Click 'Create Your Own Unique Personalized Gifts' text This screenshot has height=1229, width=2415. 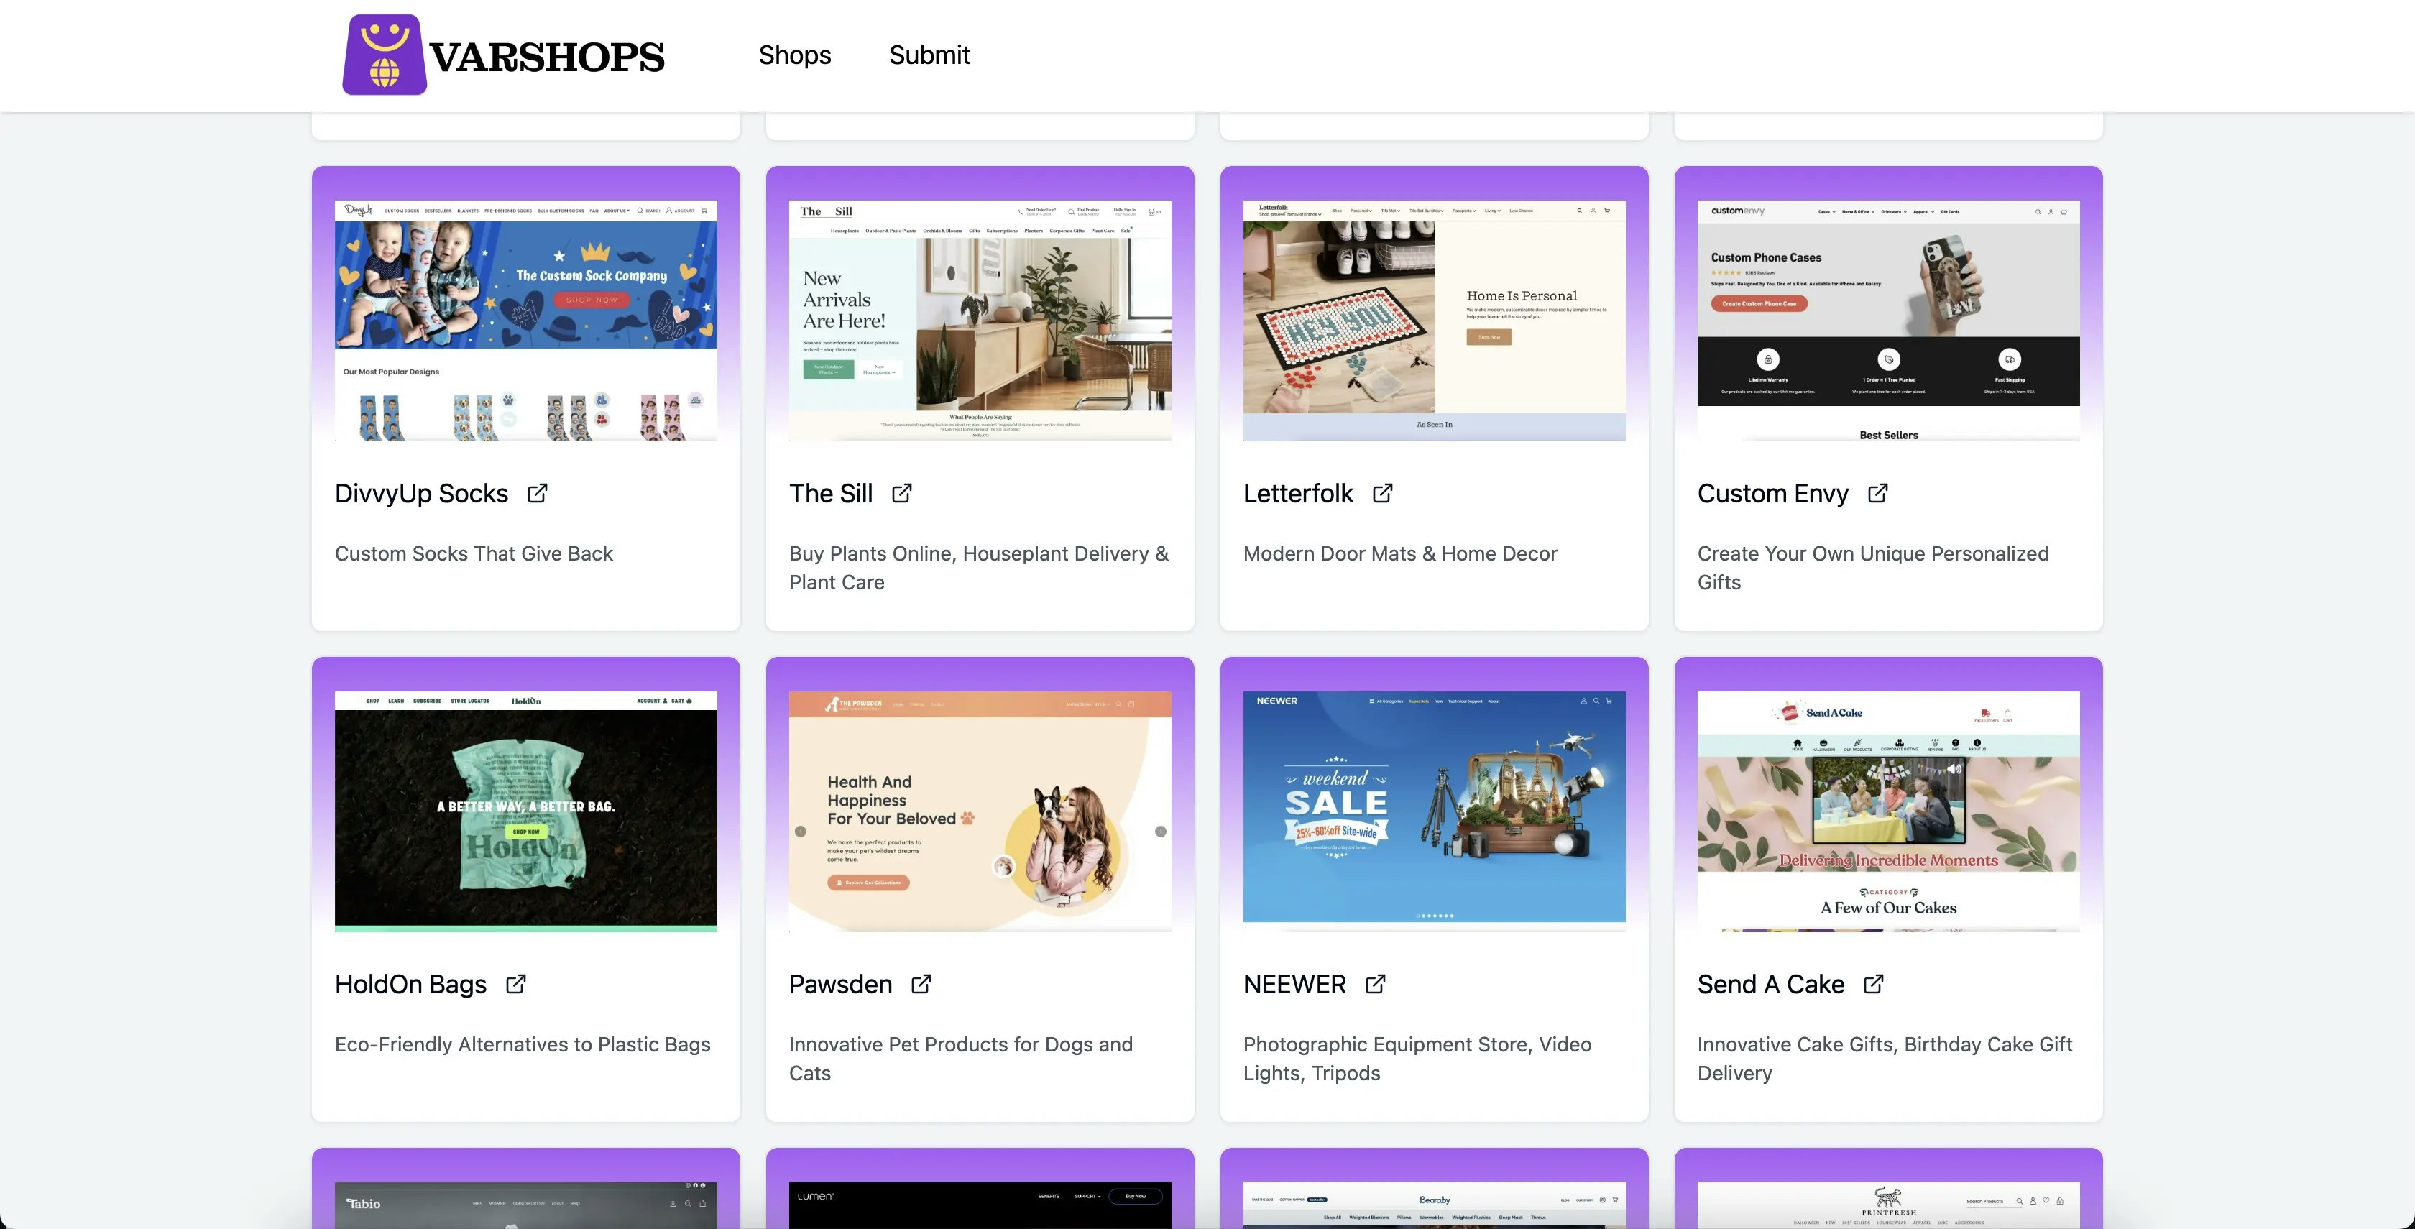point(1873,568)
